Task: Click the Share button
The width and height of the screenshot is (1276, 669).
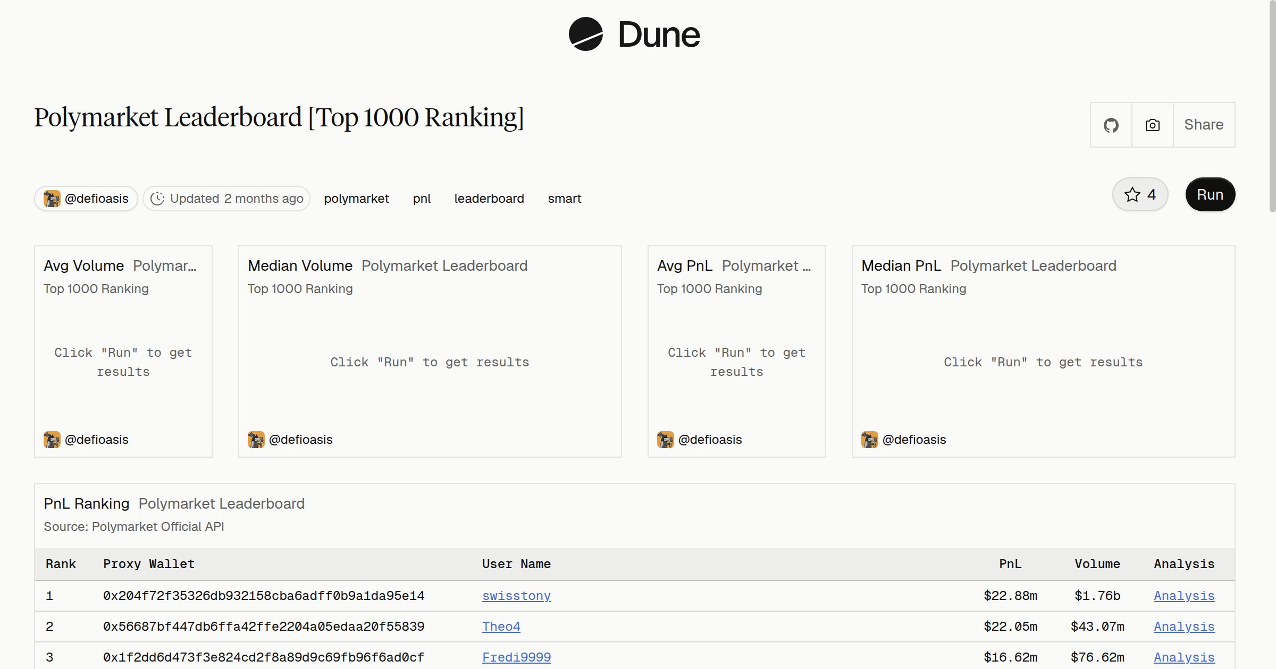Action: [x=1204, y=125]
